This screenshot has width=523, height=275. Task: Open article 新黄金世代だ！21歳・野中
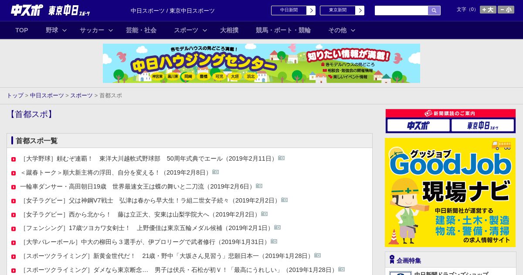(167, 256)
